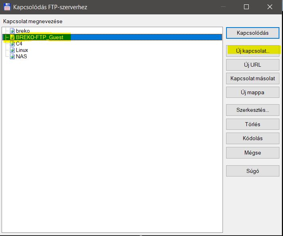Select the C4 connection entry

point(19,44)
